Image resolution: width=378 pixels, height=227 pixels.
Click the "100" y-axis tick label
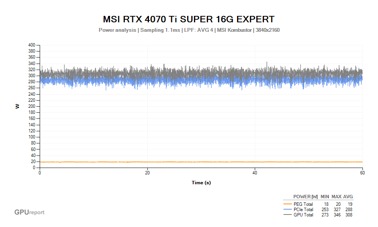32,137
